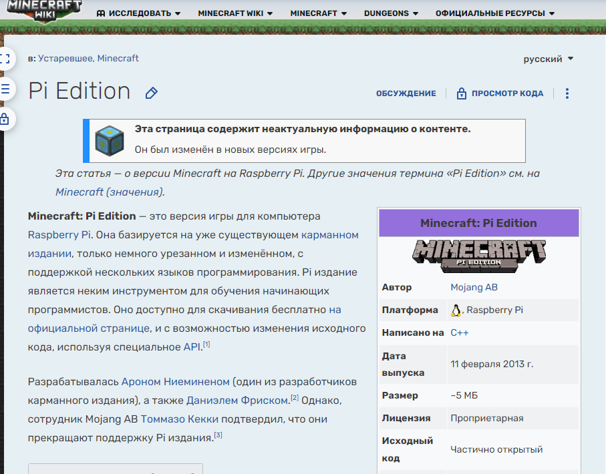Screen dimensions: 606x474
Task: Click the lock icon in left sidebar
Action: tap(5, 119)
